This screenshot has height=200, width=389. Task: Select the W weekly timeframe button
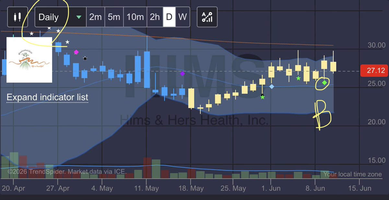pyautogui.click(x=183, y=17)
